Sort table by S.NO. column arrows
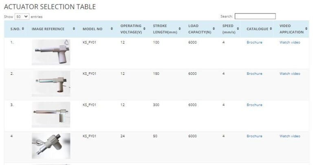The width and height of the screenshot is (313, 165). point(23,29)
